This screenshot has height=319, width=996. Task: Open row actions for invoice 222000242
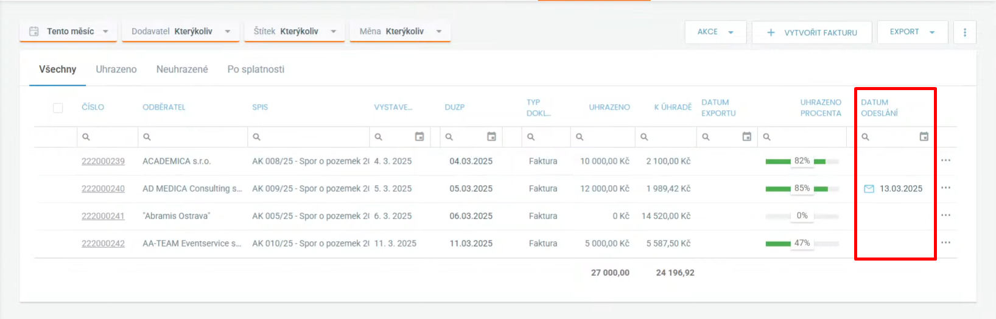click(945, 243)
